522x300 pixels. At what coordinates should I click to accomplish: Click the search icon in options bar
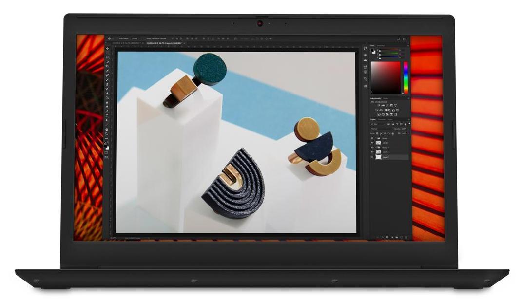coord(398,38)
